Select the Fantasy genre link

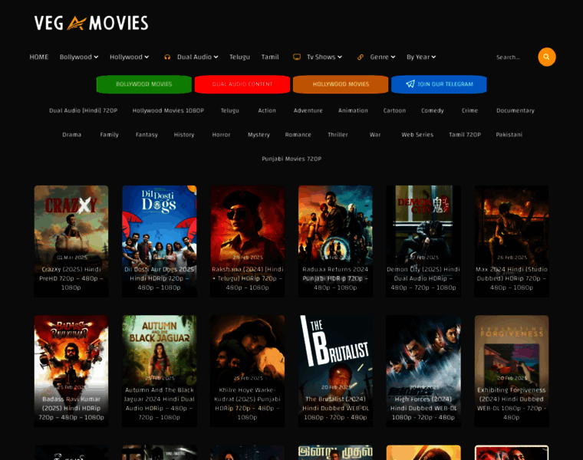(x=147, y=135)
